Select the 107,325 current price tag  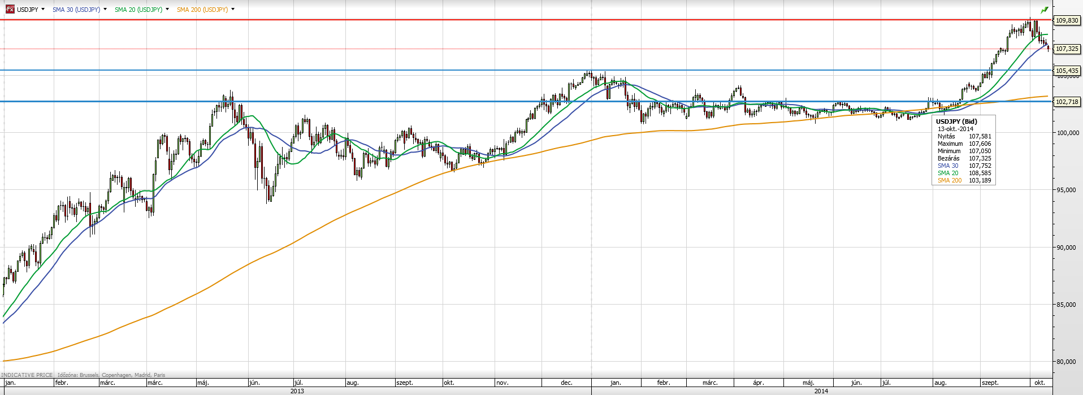tap(1067, 49)
